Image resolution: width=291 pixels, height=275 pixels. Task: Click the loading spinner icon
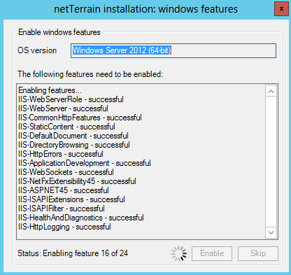click(179, 253)
